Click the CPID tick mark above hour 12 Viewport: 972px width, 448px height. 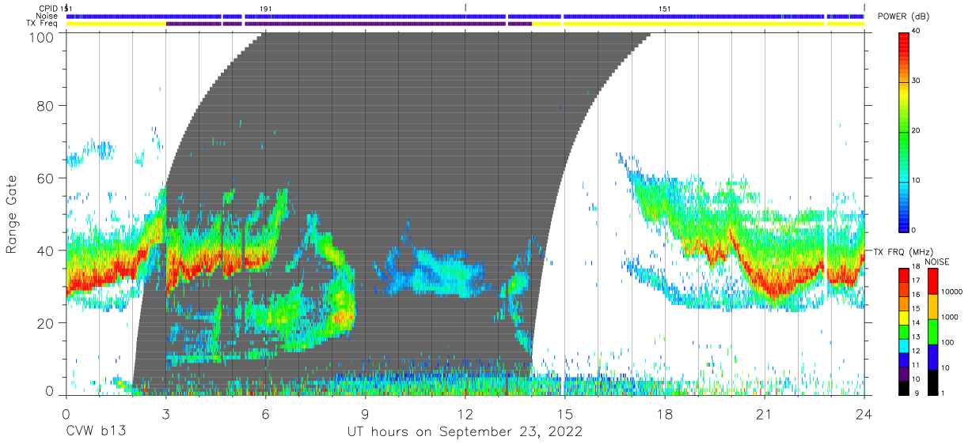(x=465, y=7)
